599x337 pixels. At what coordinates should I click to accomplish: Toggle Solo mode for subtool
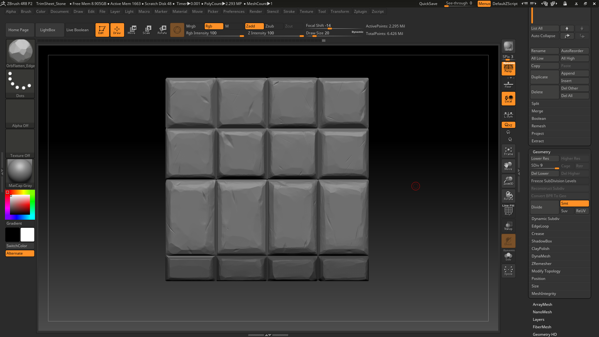508,256
